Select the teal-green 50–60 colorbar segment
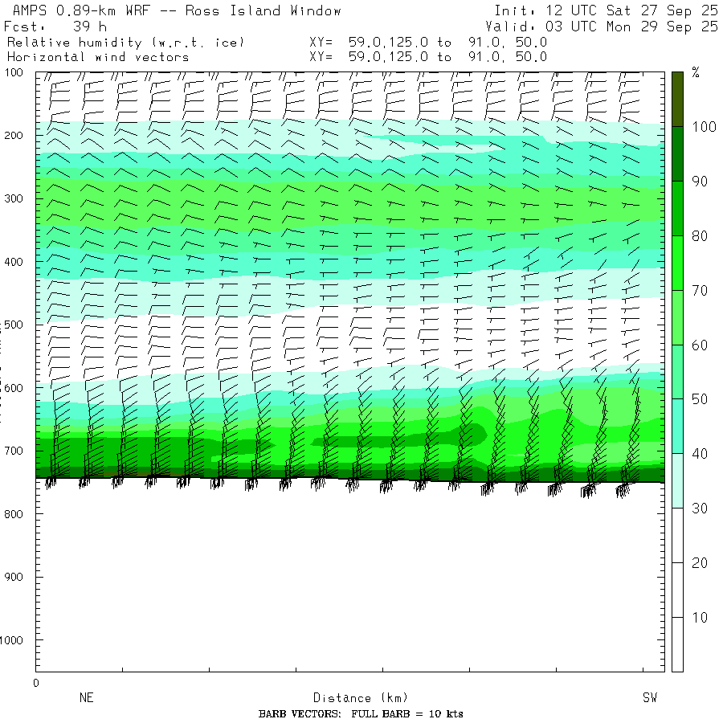Viewport: 723px width, 723px height. (677, 372)
